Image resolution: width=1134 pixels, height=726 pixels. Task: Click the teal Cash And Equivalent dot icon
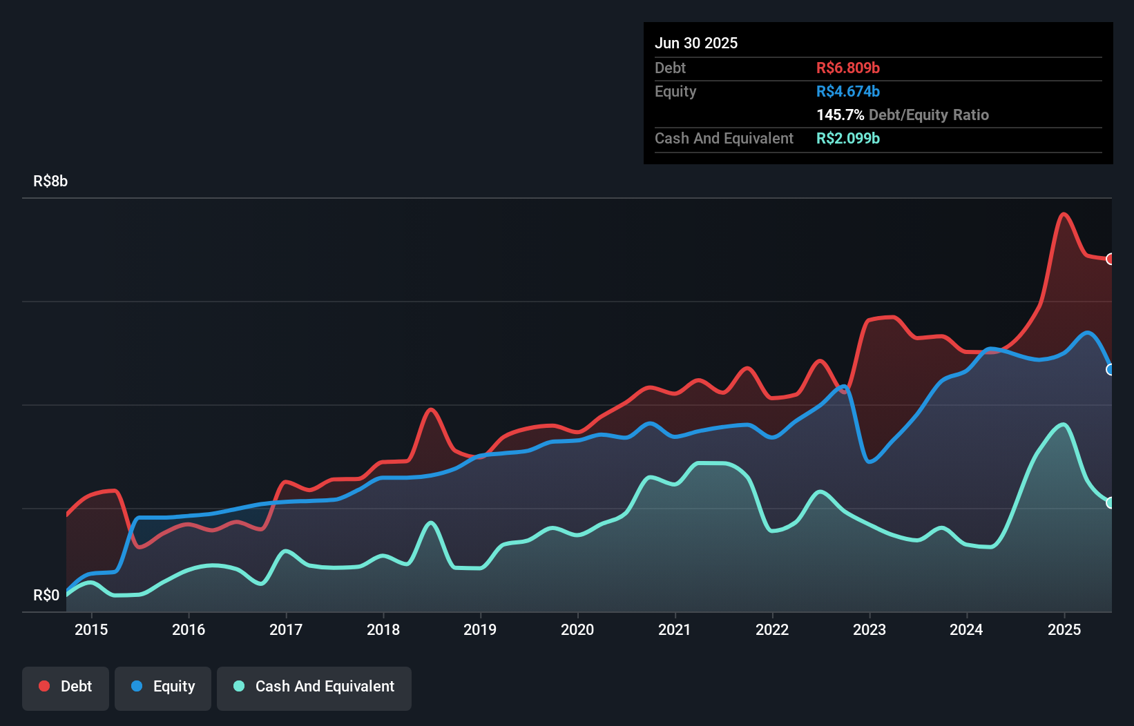238,686
